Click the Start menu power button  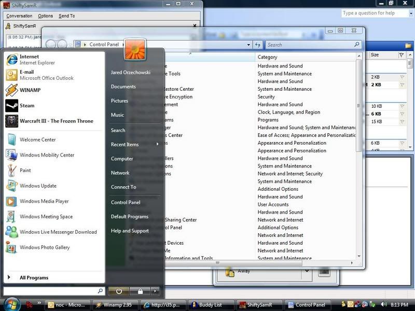coord(119,291)
